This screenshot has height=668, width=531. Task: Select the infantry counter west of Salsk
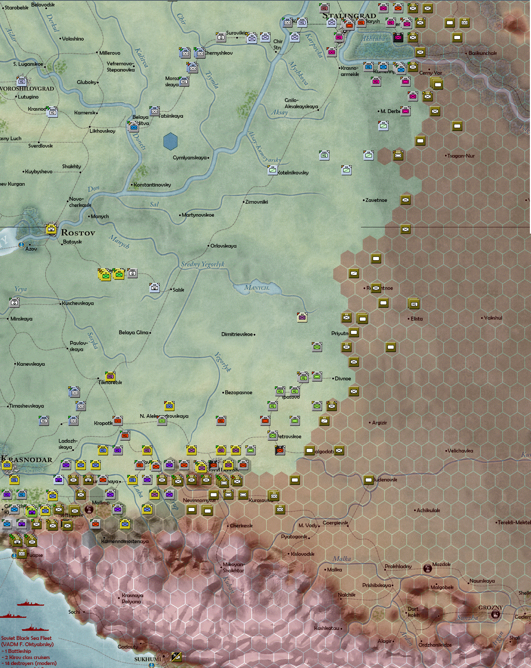click(x=155, y=287)
